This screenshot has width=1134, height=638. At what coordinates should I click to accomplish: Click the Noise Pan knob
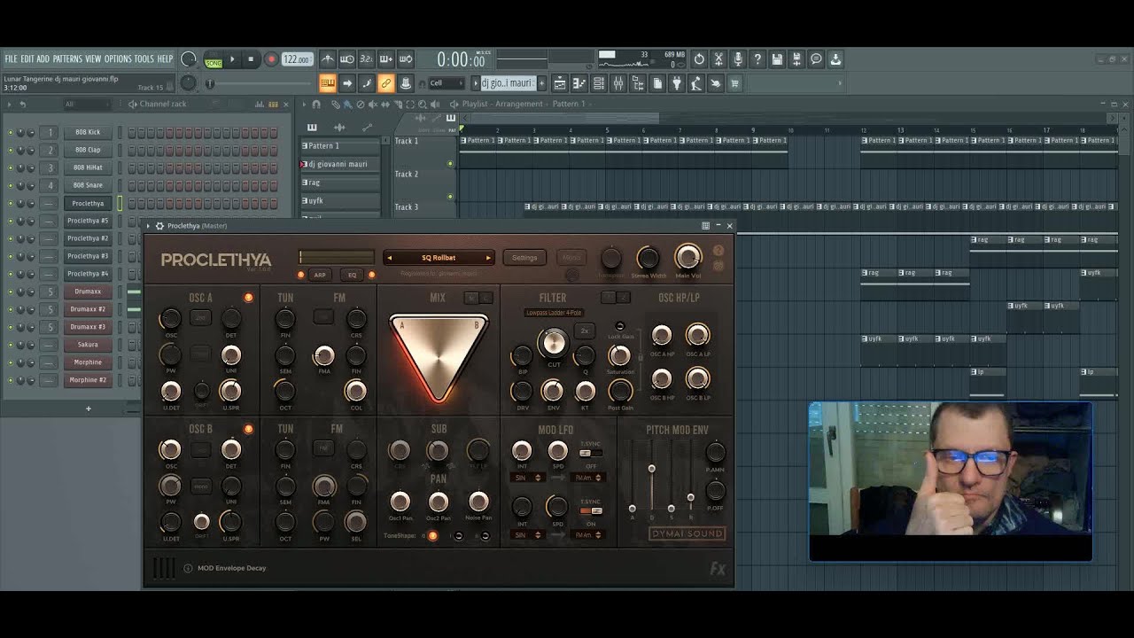(x=478, y=502)
